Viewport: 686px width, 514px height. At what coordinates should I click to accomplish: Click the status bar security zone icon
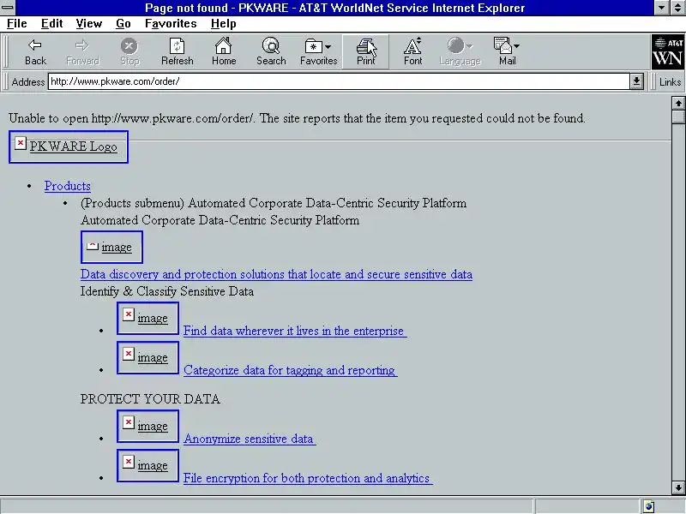point(649,506)
